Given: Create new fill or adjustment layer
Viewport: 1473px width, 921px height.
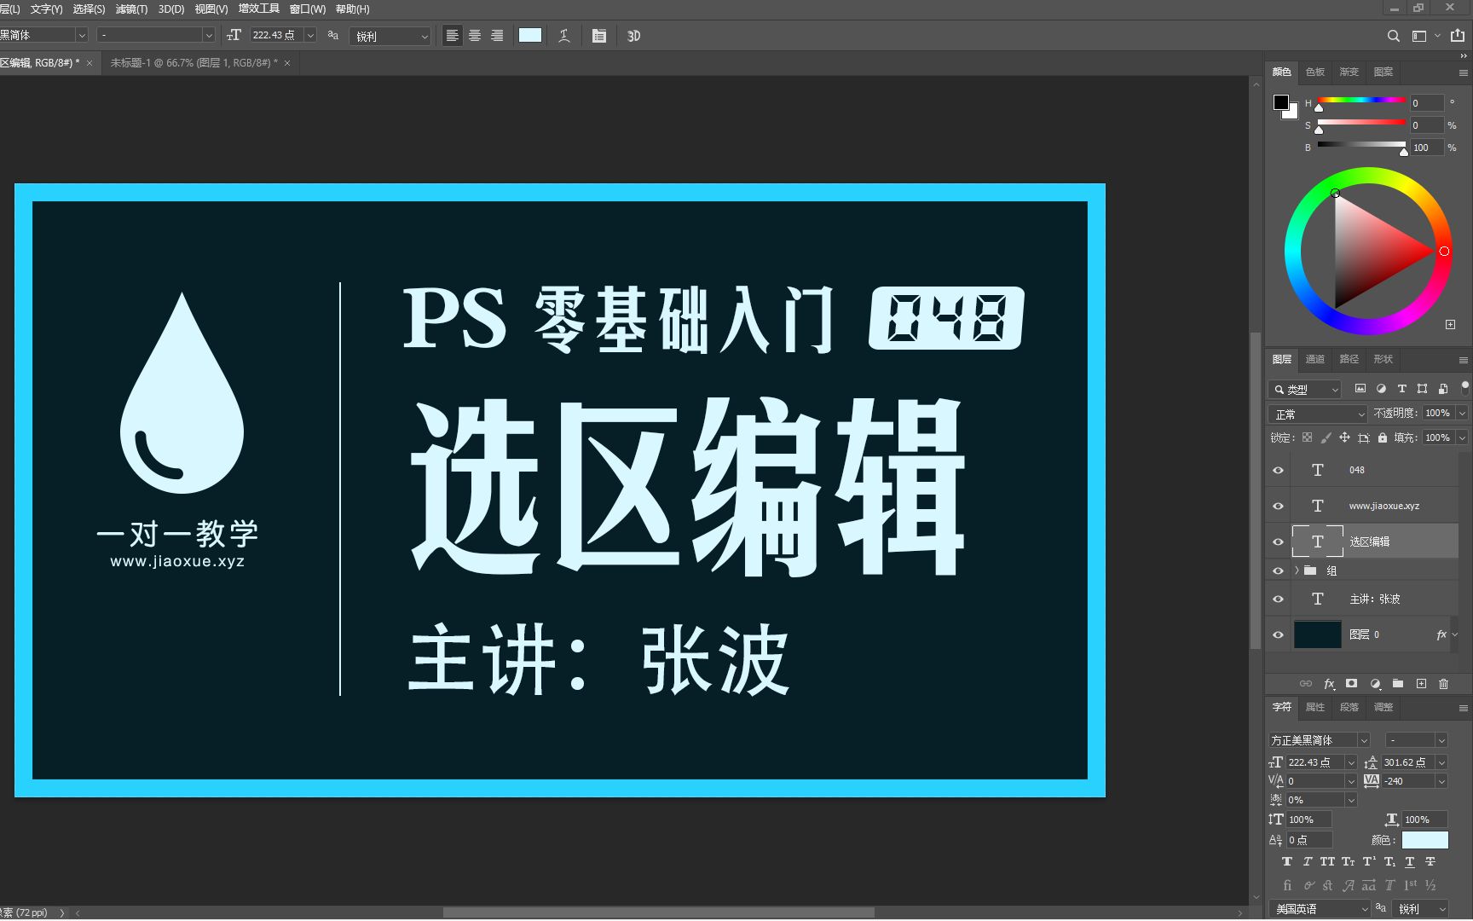Looking at the screenshot, I should [1374, 684].
